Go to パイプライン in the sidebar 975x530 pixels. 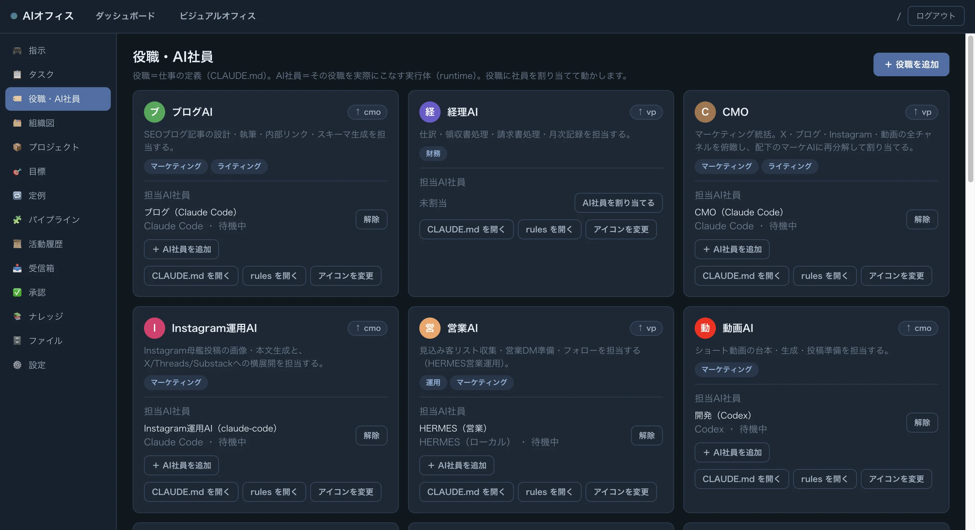click(58, 220)
